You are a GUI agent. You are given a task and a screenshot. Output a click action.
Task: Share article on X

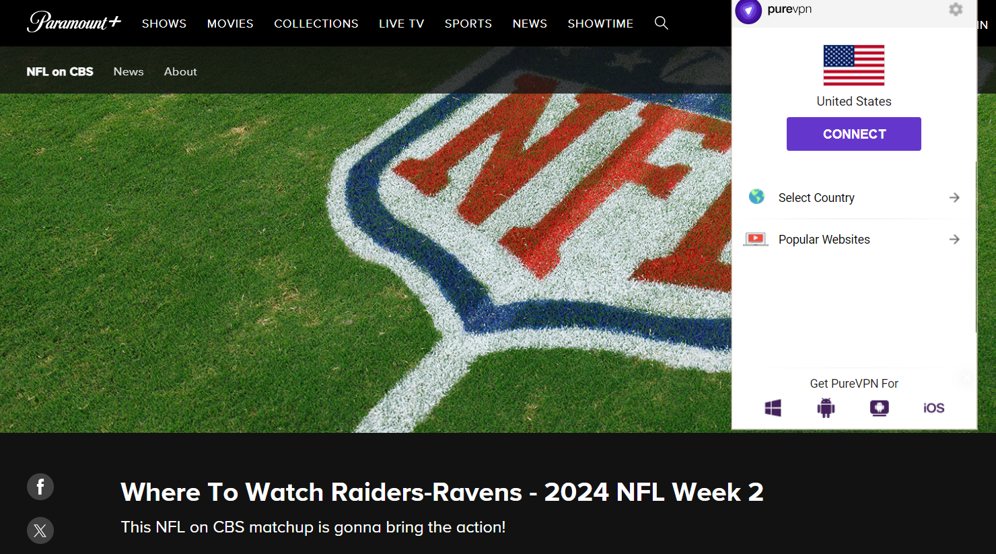40,530
